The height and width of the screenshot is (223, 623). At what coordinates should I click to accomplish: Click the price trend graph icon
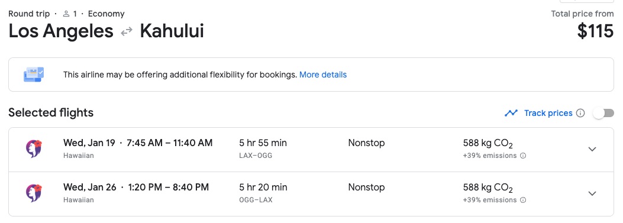pos(511,114)
